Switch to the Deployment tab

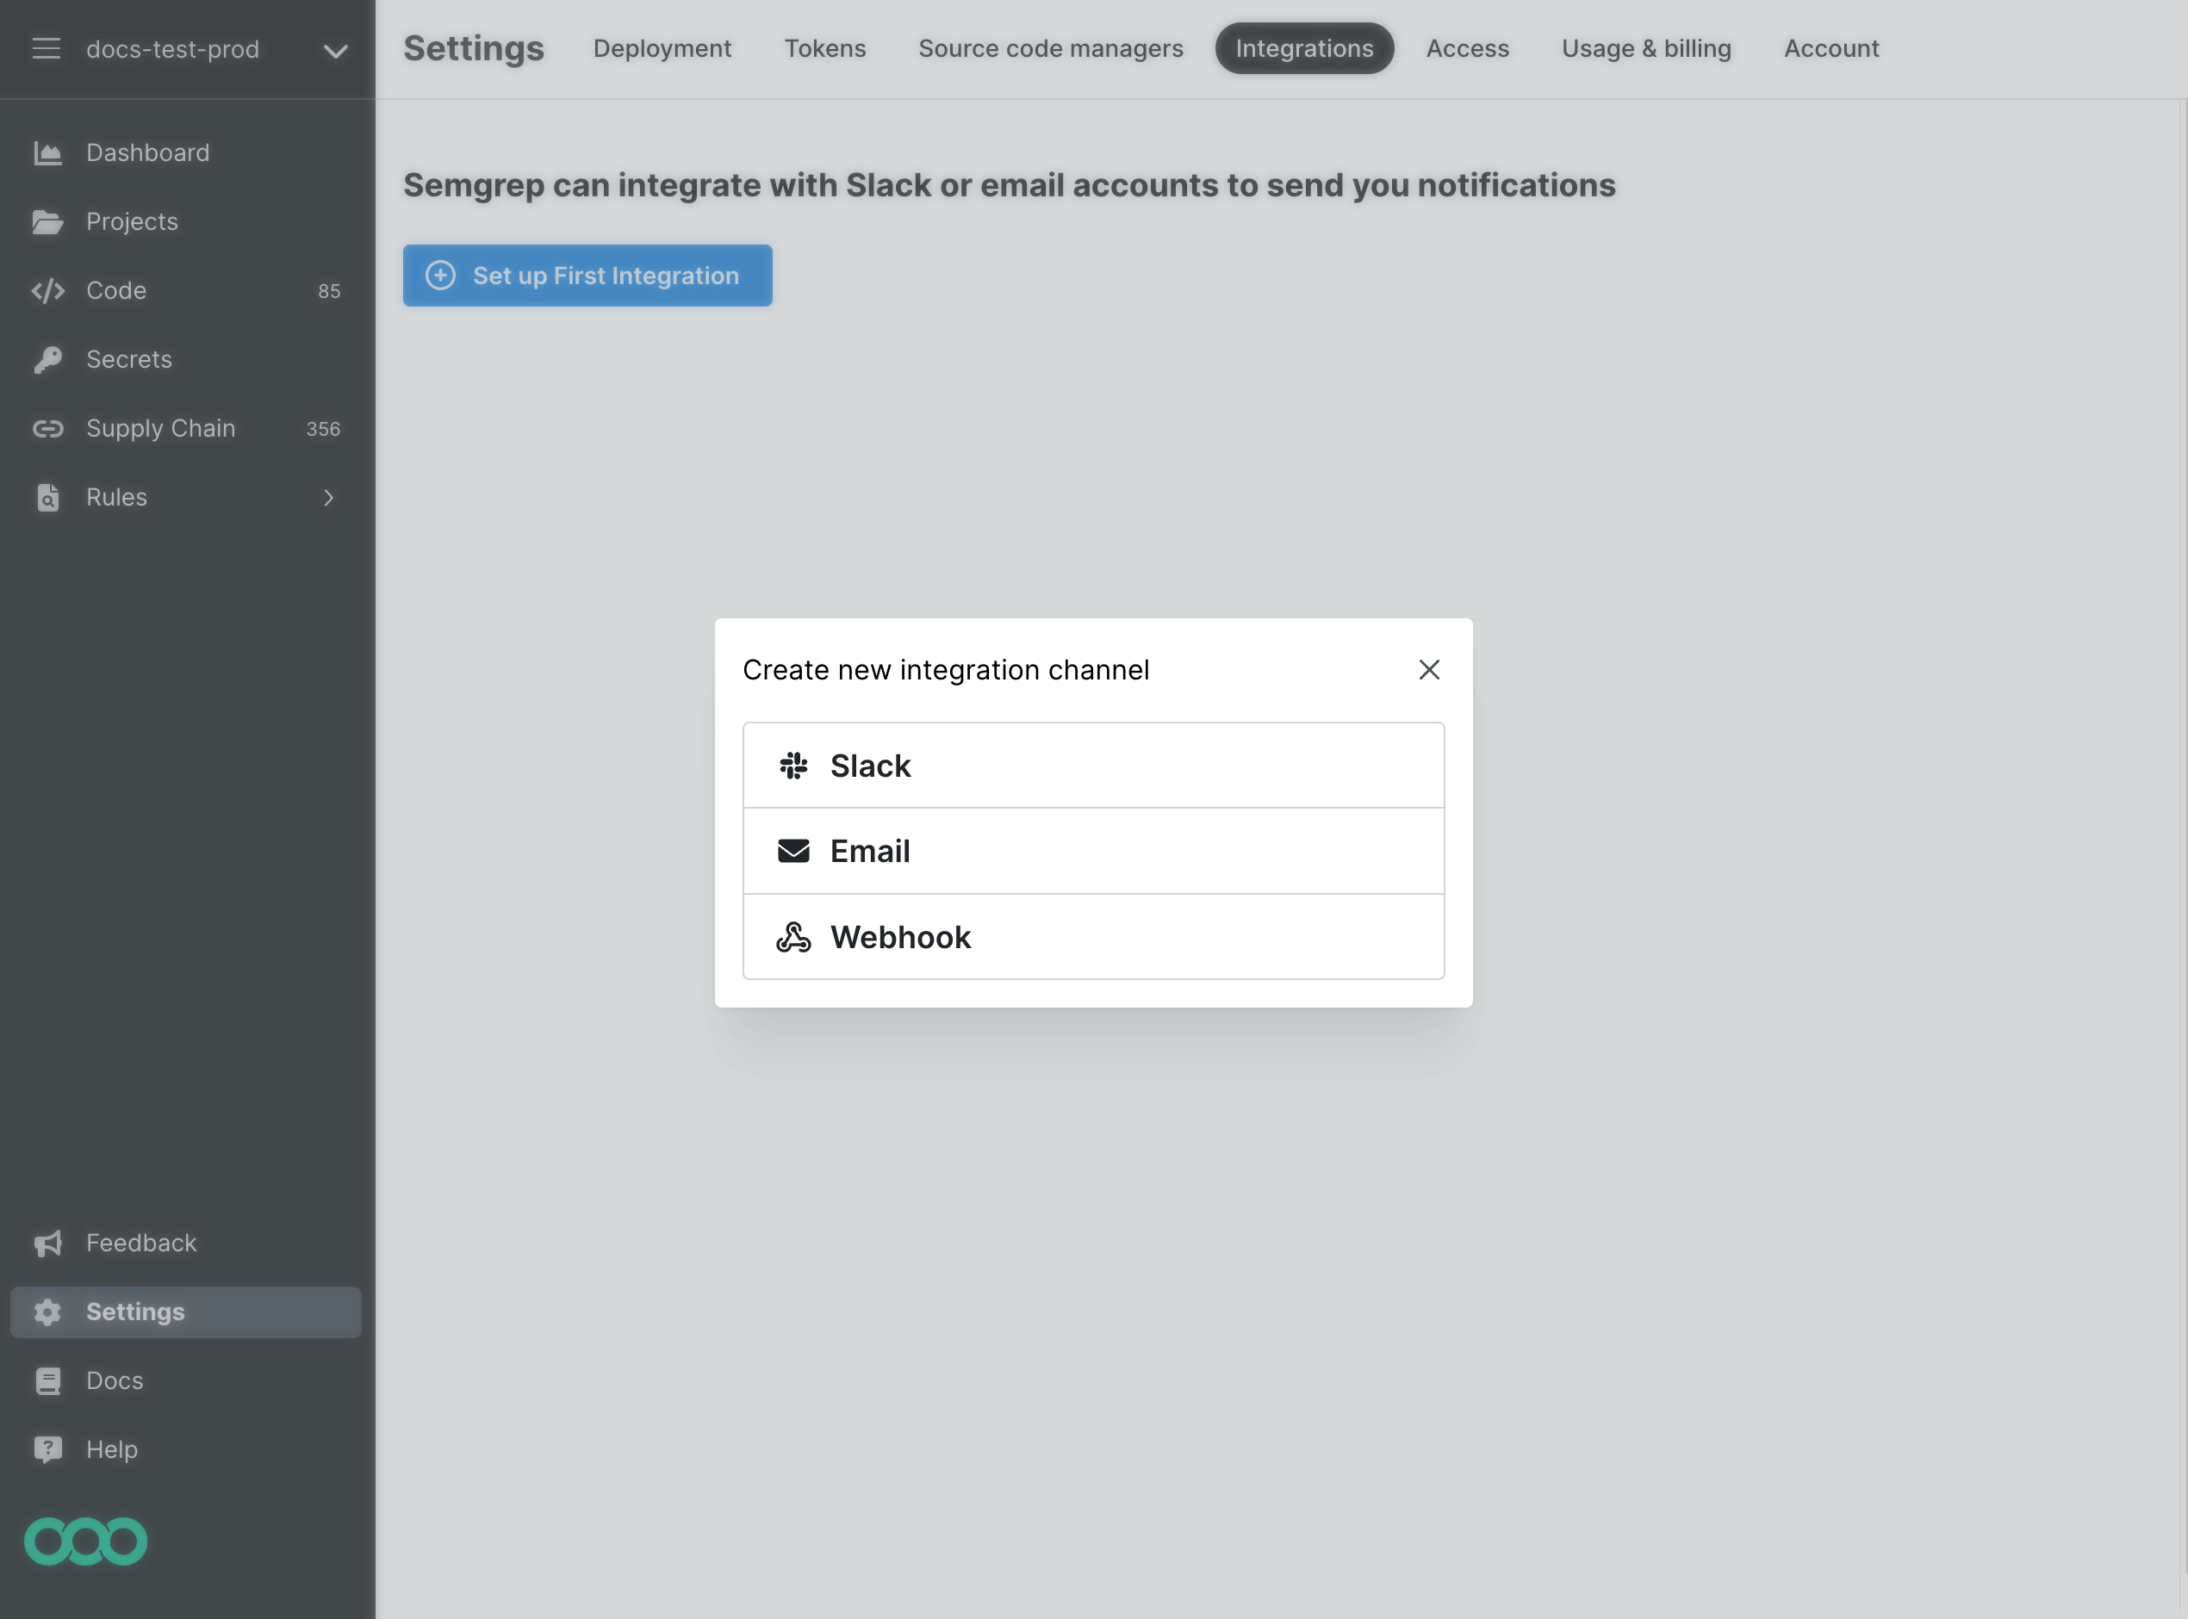(x=662, y=48)
